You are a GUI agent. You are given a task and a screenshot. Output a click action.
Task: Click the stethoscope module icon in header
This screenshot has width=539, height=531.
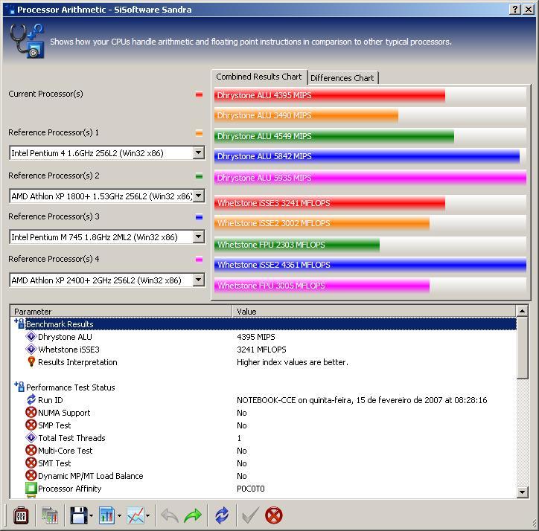click(27, 41)
